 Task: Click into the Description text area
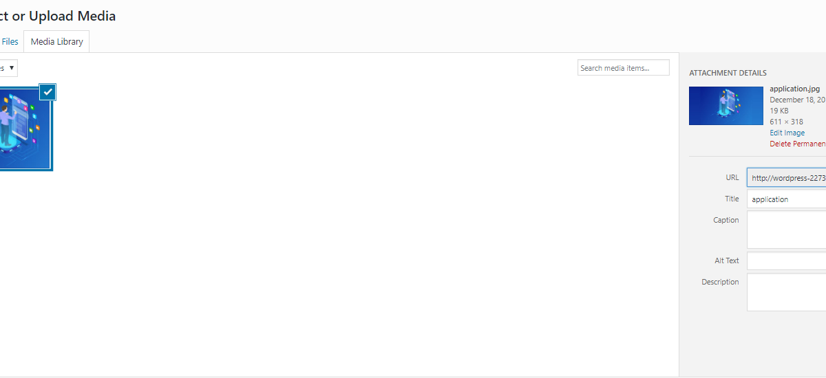[x=787, y=292]
